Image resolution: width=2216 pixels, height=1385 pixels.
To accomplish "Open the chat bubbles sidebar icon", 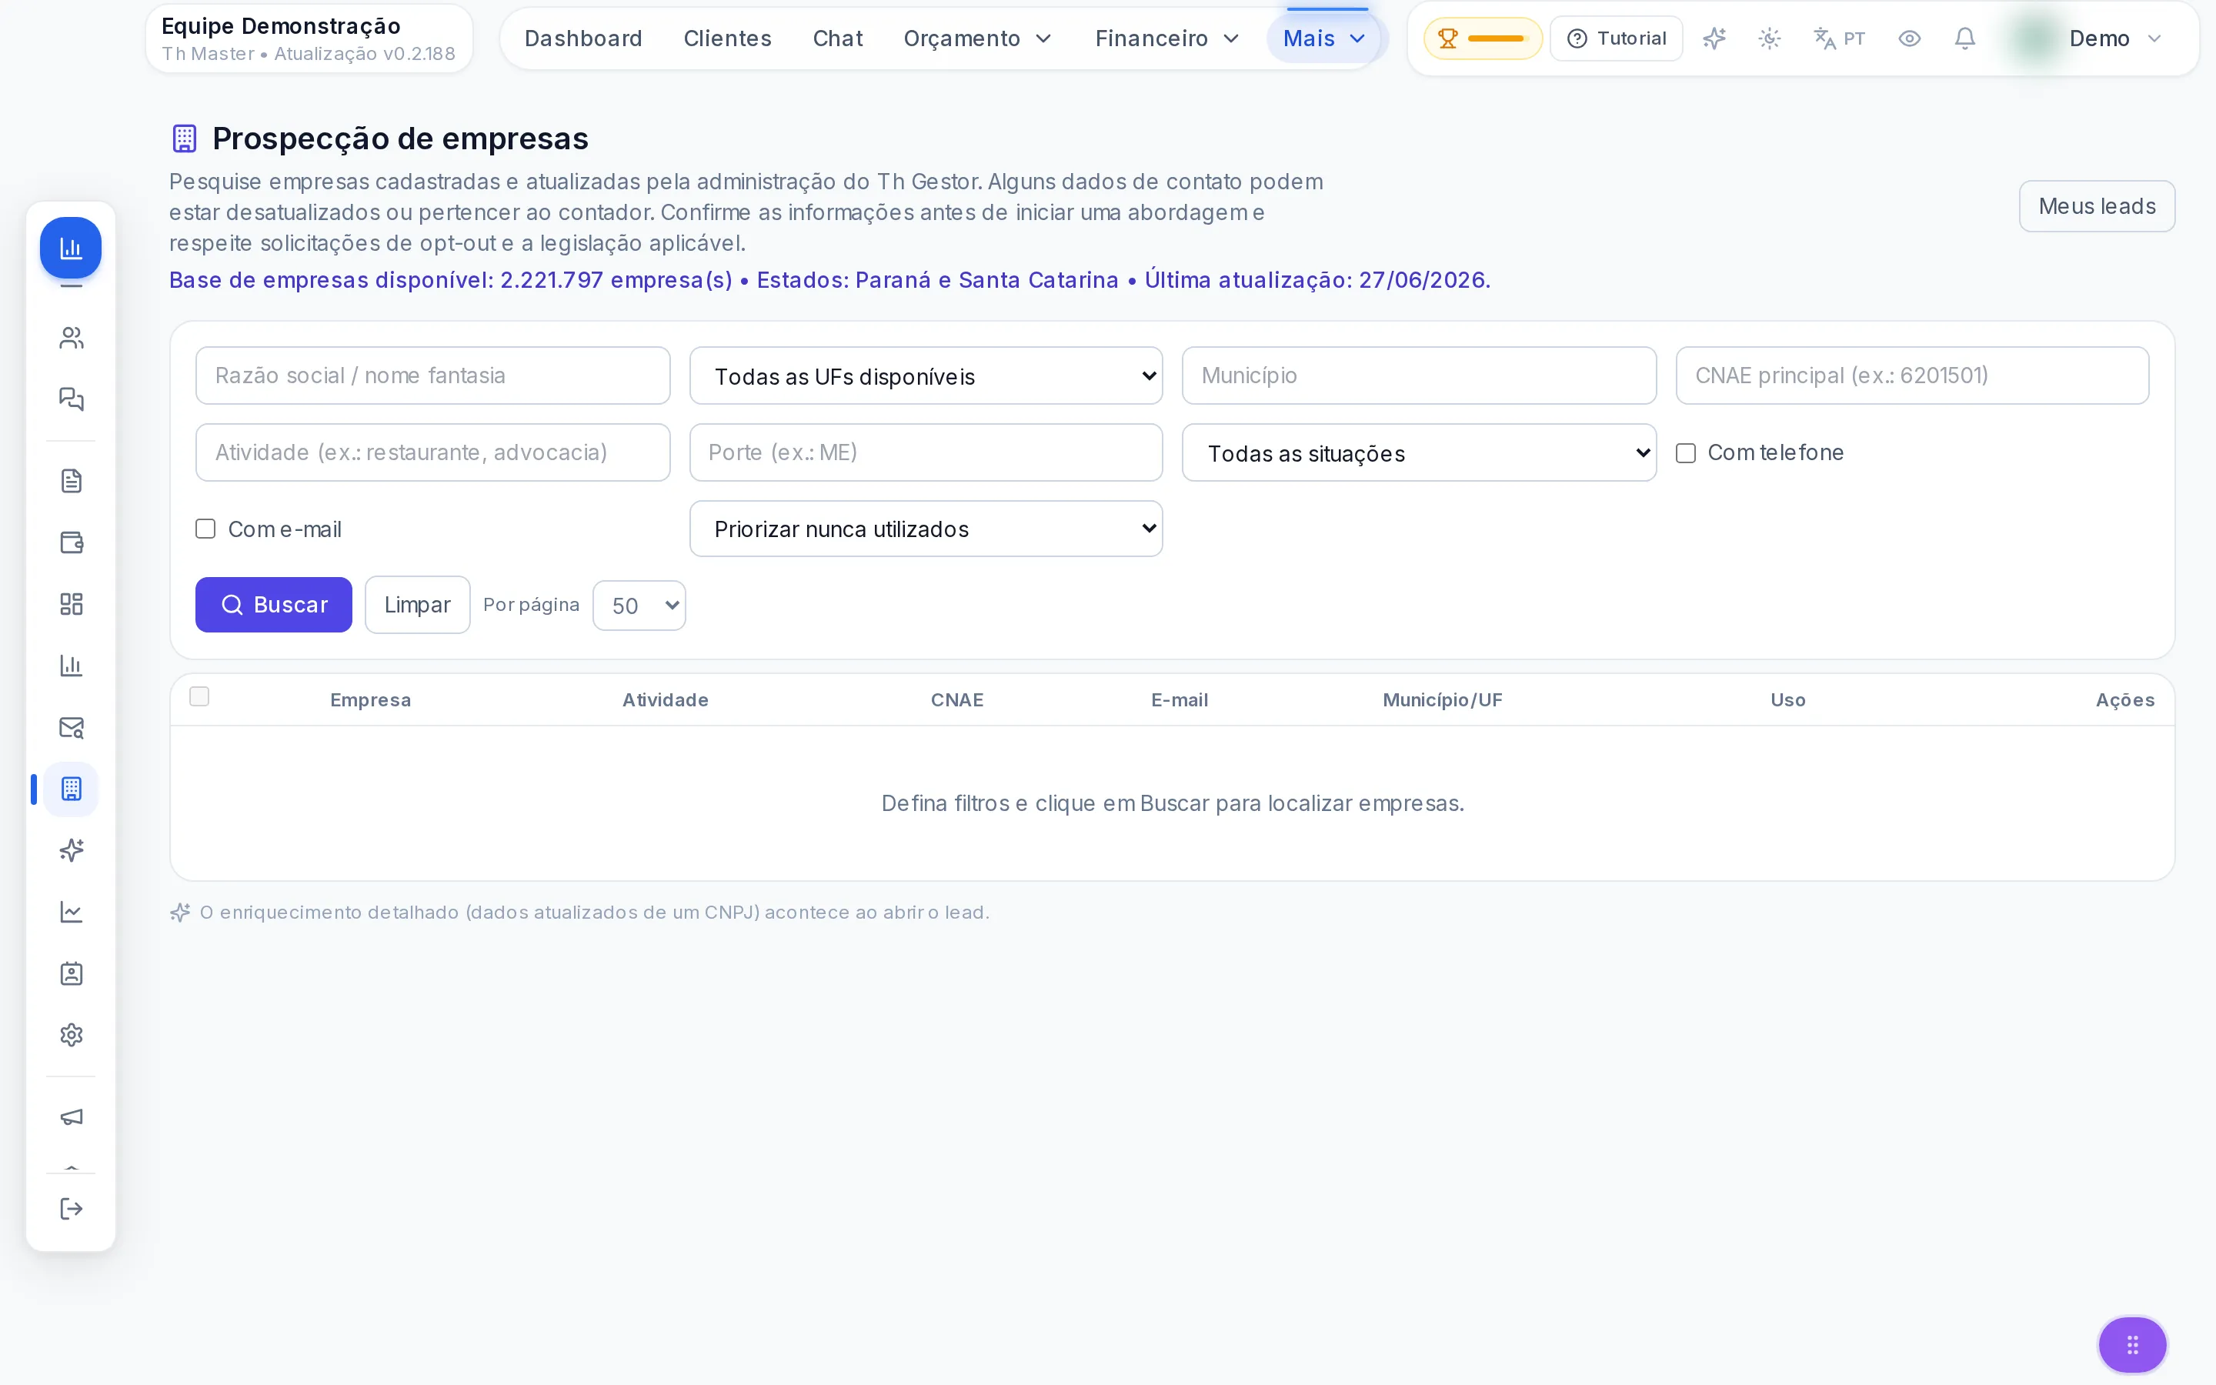I will pyautogui.click(x=72, y=399).
